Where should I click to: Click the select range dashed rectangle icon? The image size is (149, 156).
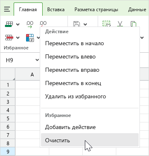pos(106,24)
